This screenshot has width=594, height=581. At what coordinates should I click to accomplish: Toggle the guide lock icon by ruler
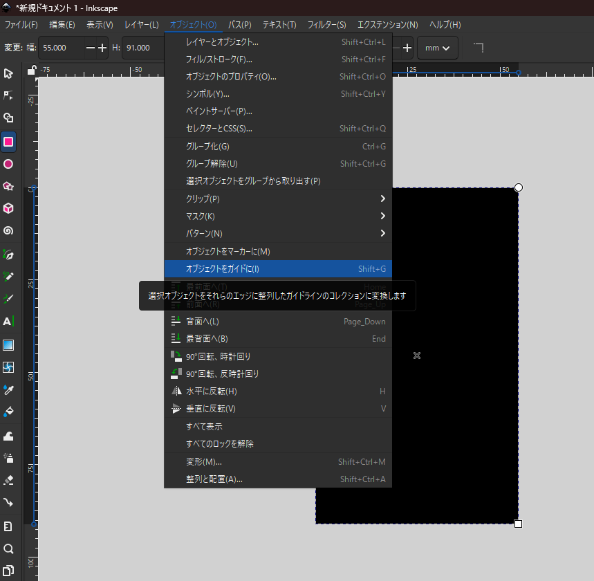click(32, 70)
